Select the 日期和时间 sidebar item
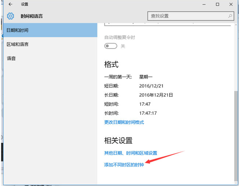This screenshot has height=186, width=239. (50, 30)
